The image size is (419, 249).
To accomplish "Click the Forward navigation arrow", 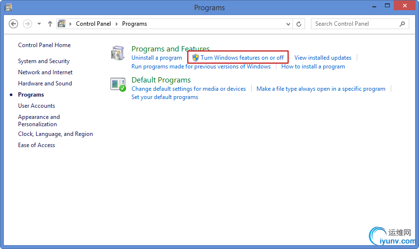I will point(27,24).
